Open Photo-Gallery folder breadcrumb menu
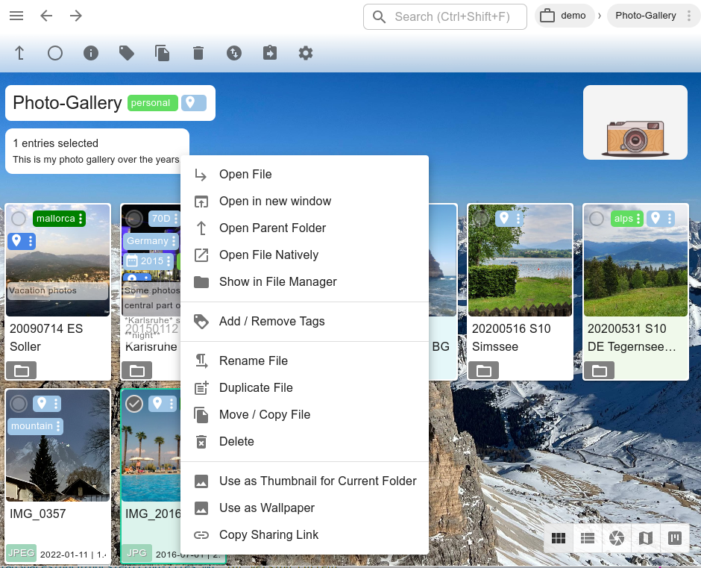The height and width of the screenshot is (568, 701). [x=689, y=16]
